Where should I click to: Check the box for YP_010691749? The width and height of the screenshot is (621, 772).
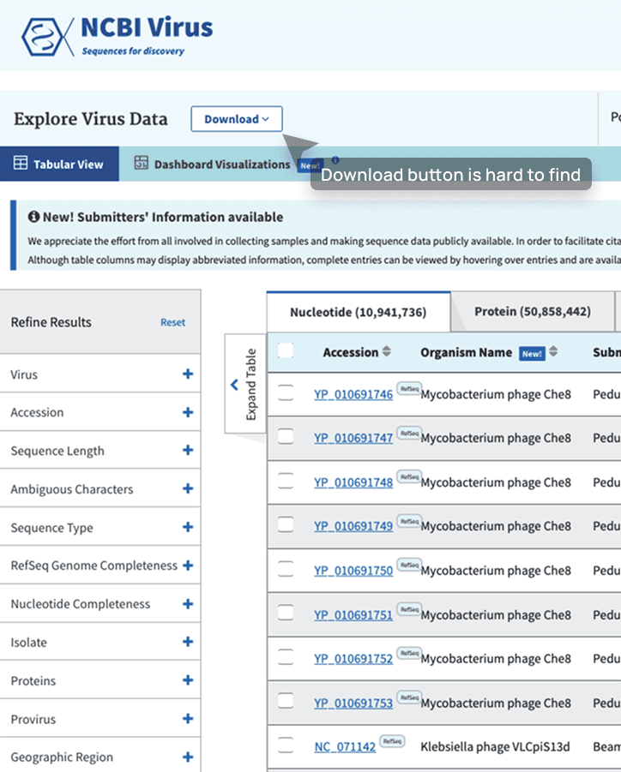pos(286,524)
